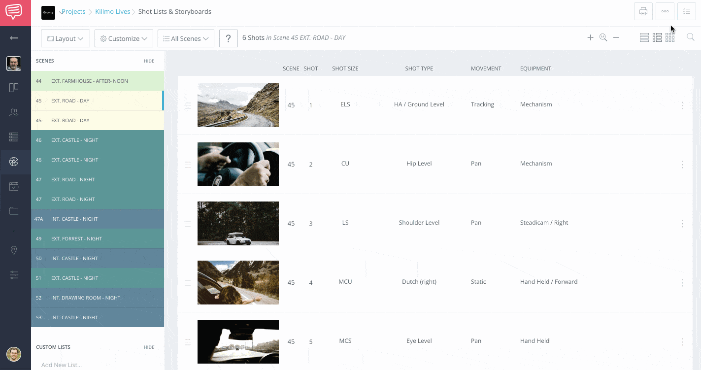The height and width of the screenshot is (370, 701).
Task: Switch to list view layout
Action: tap(644, 37)
